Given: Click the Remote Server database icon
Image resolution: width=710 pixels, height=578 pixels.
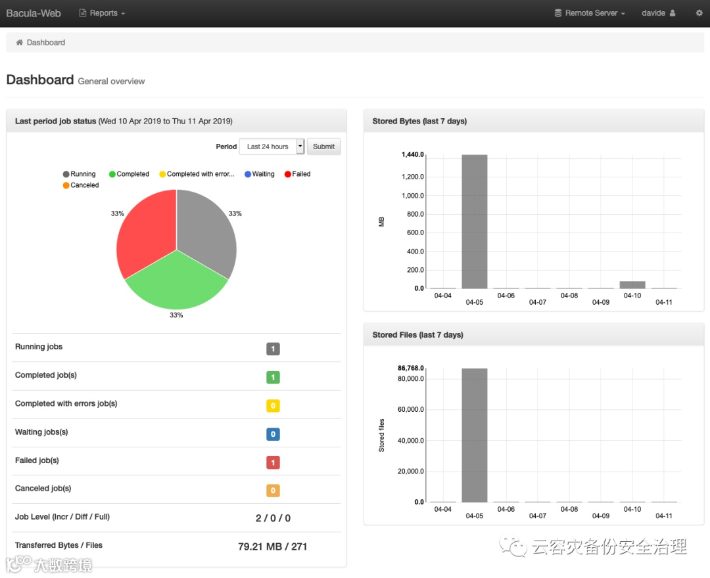Looking at the screenshot, I should 558,13.
